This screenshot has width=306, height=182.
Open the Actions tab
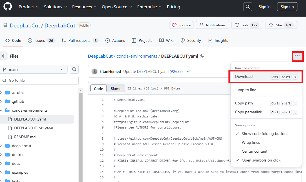tap(115, 40)
